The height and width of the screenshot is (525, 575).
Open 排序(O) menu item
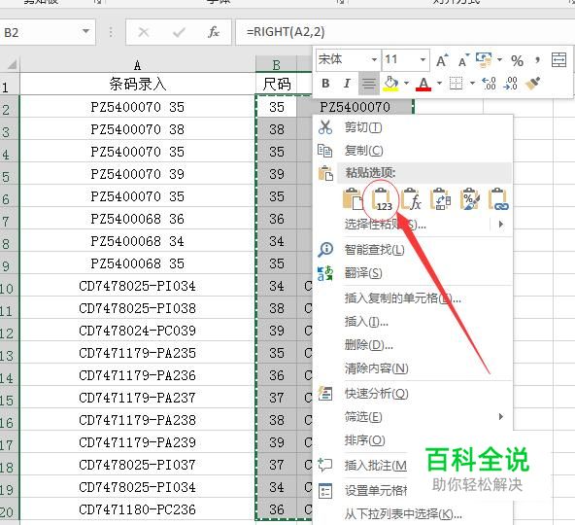[x=413, y=440]
